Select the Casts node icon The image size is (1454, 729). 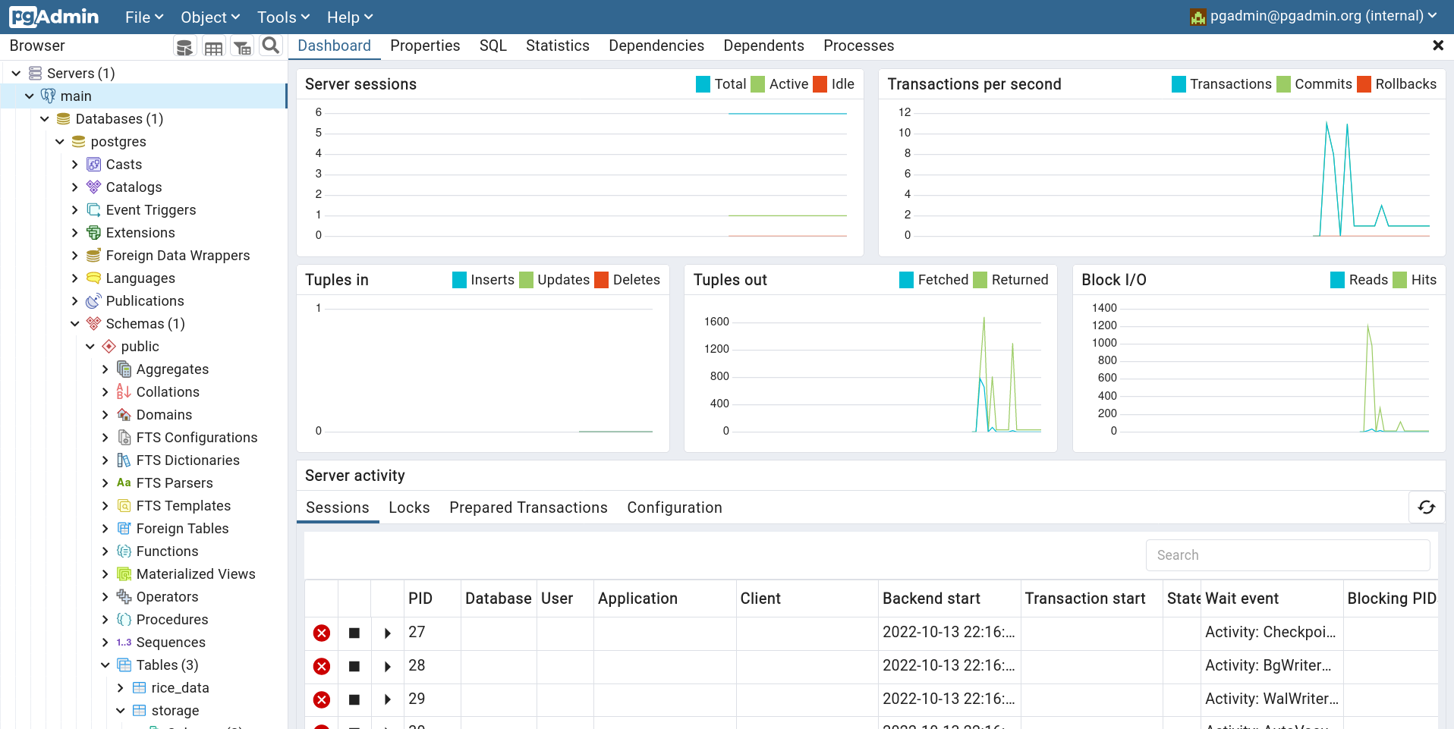click(x=93, y=165)
